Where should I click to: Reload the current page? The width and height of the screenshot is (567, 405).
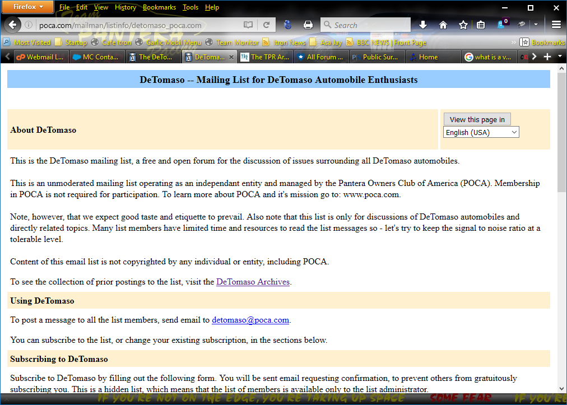pyautogui.click(x=267, y=25)
